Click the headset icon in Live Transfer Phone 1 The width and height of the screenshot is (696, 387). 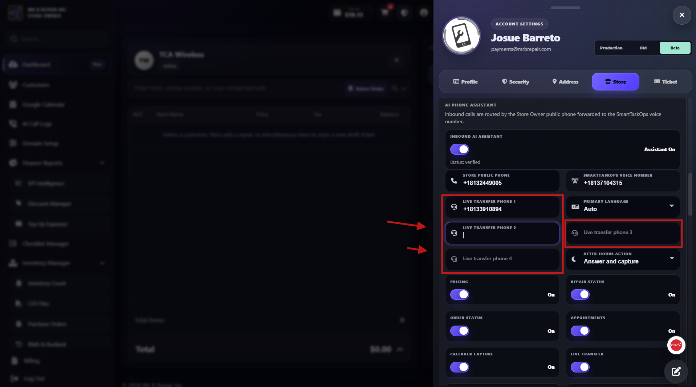[x=454, y=206]
